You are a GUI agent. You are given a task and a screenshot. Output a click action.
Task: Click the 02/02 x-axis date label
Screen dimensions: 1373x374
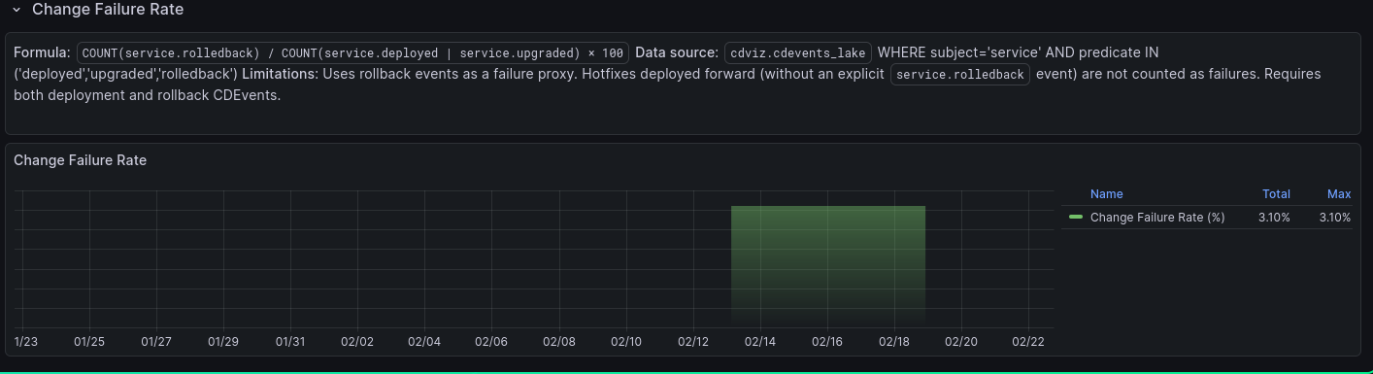click(357, 342)
